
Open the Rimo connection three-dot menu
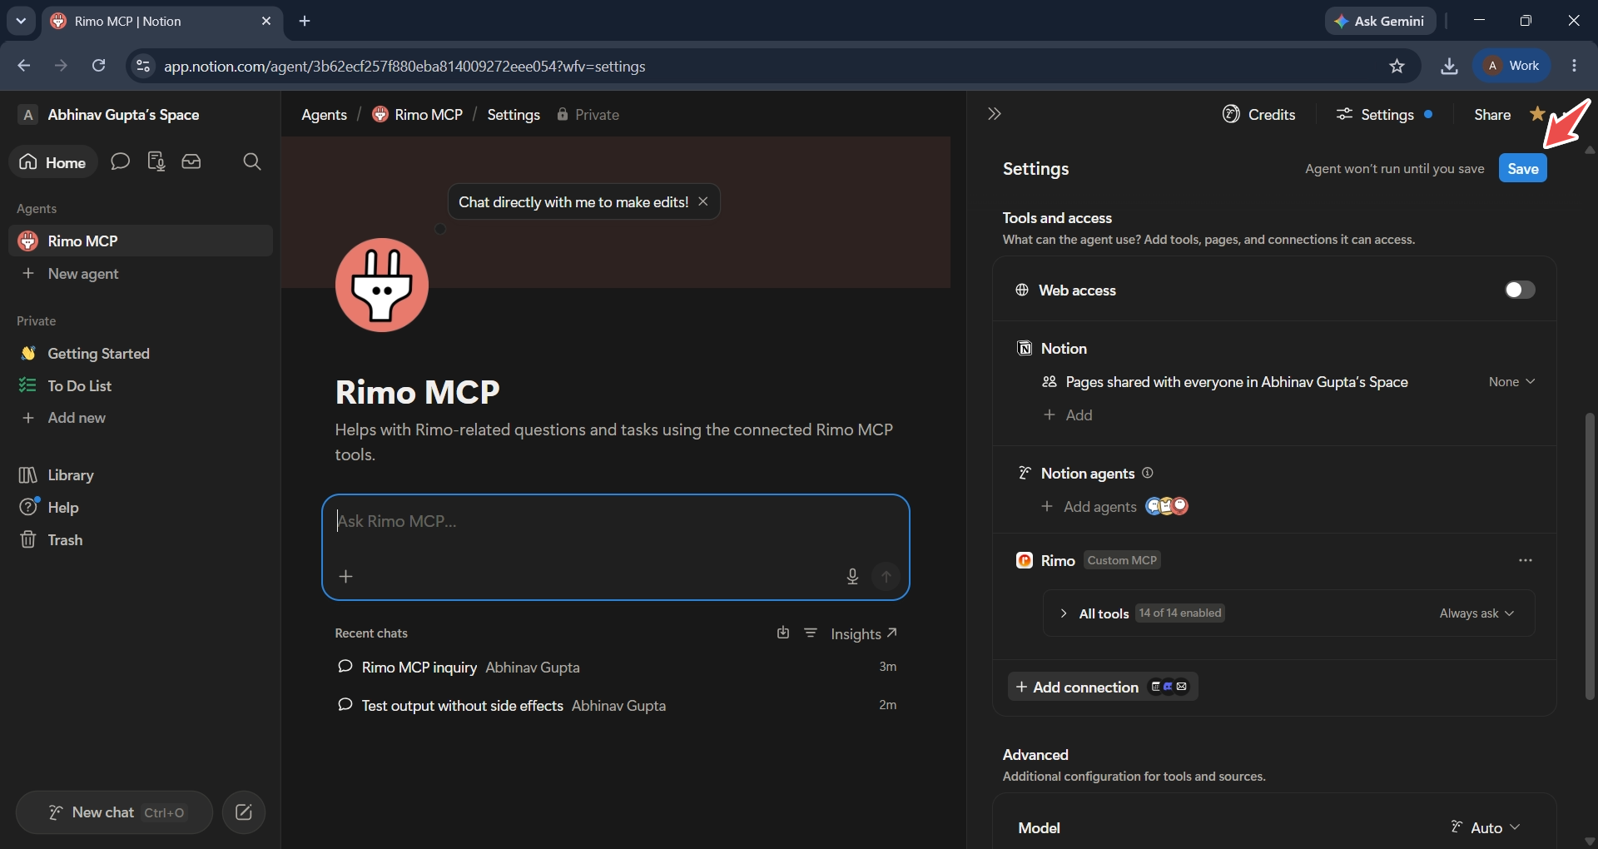(1525, 560)
